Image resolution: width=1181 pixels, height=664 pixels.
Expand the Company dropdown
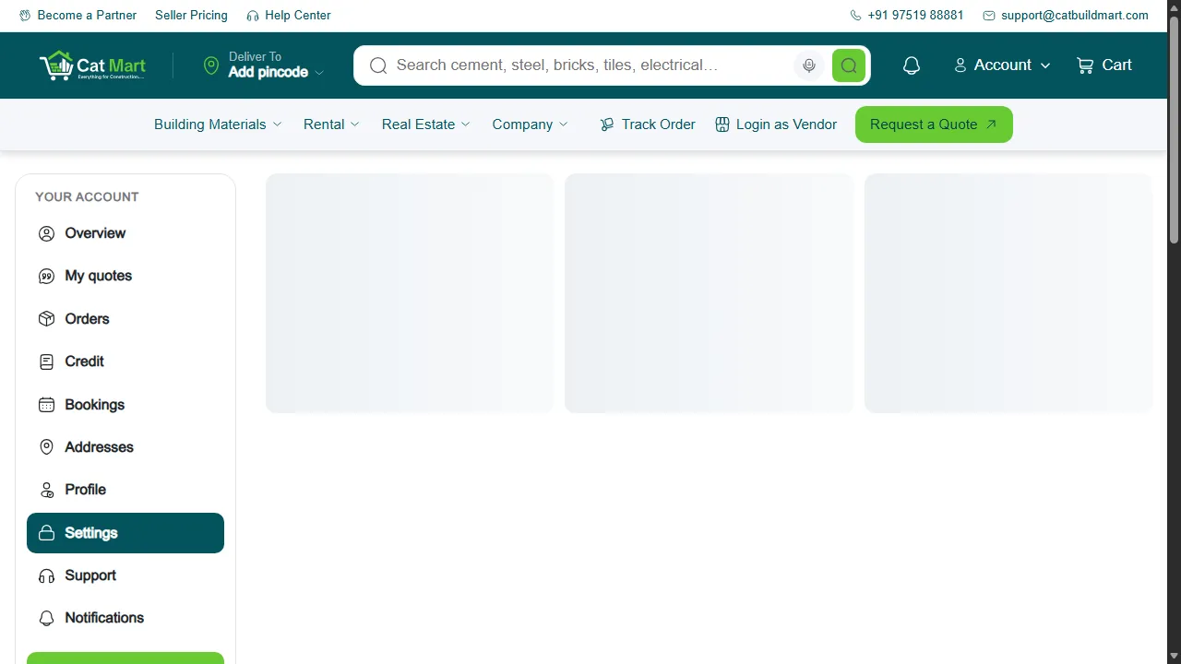click(530, 125)
